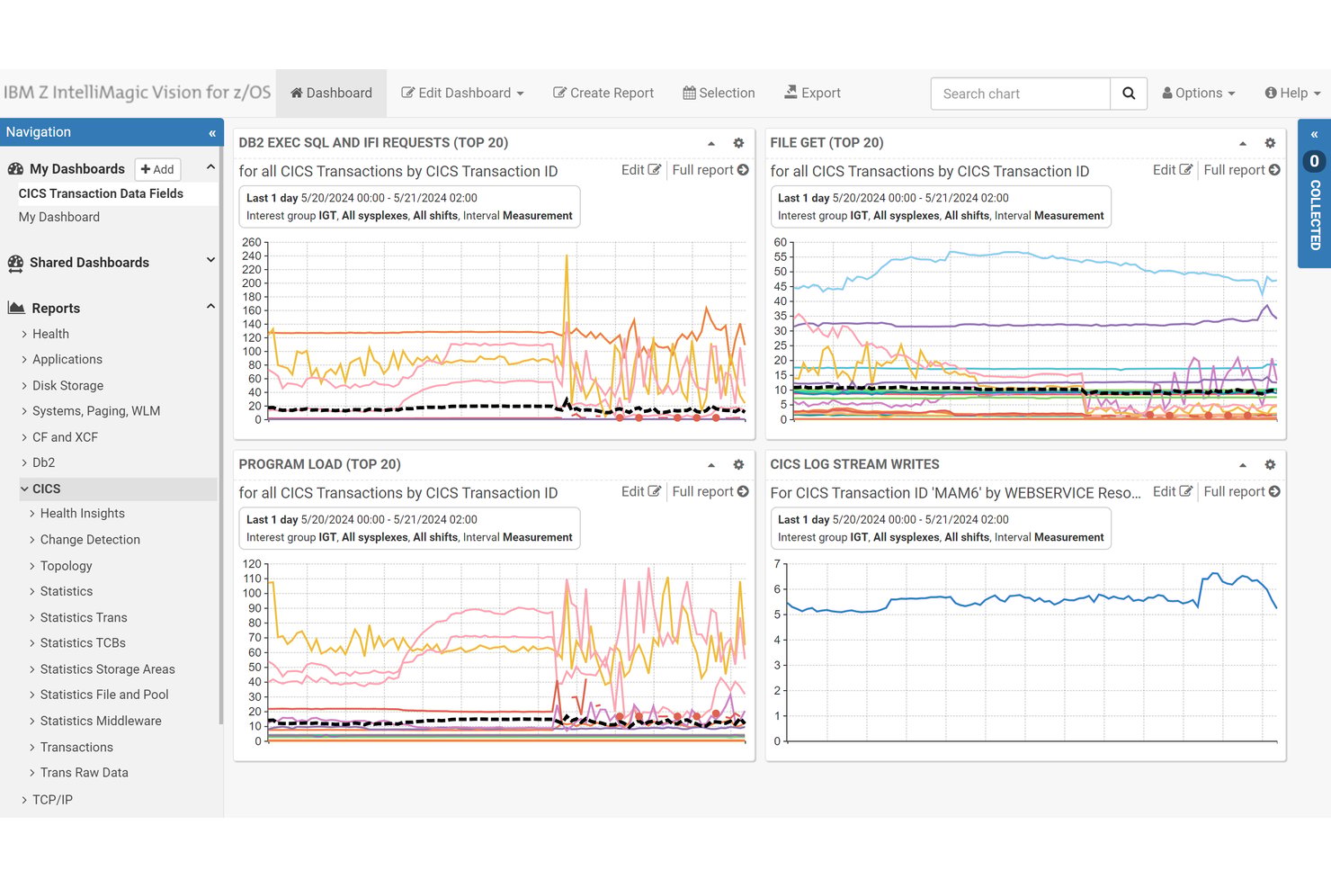Open the Edit Dashboard dropdown

pyautogui.click(x=462, y=93)
